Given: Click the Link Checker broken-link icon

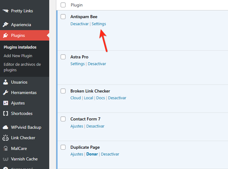Looking at the screenshot, I should 6,138.
